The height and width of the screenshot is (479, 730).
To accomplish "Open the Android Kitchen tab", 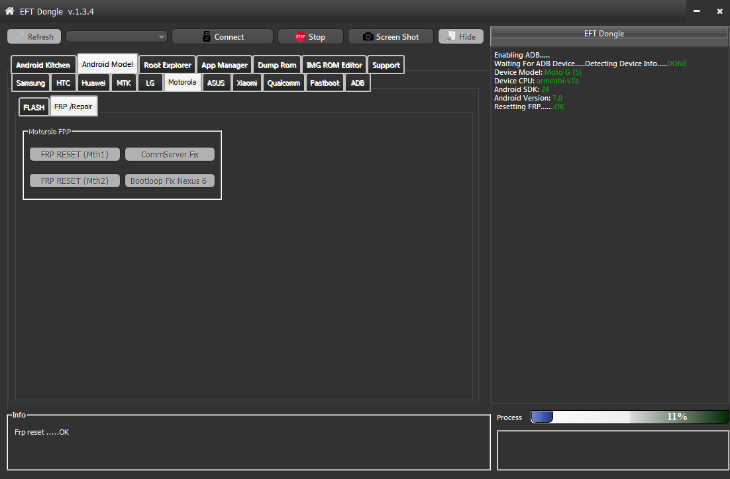I will point(43,65).
